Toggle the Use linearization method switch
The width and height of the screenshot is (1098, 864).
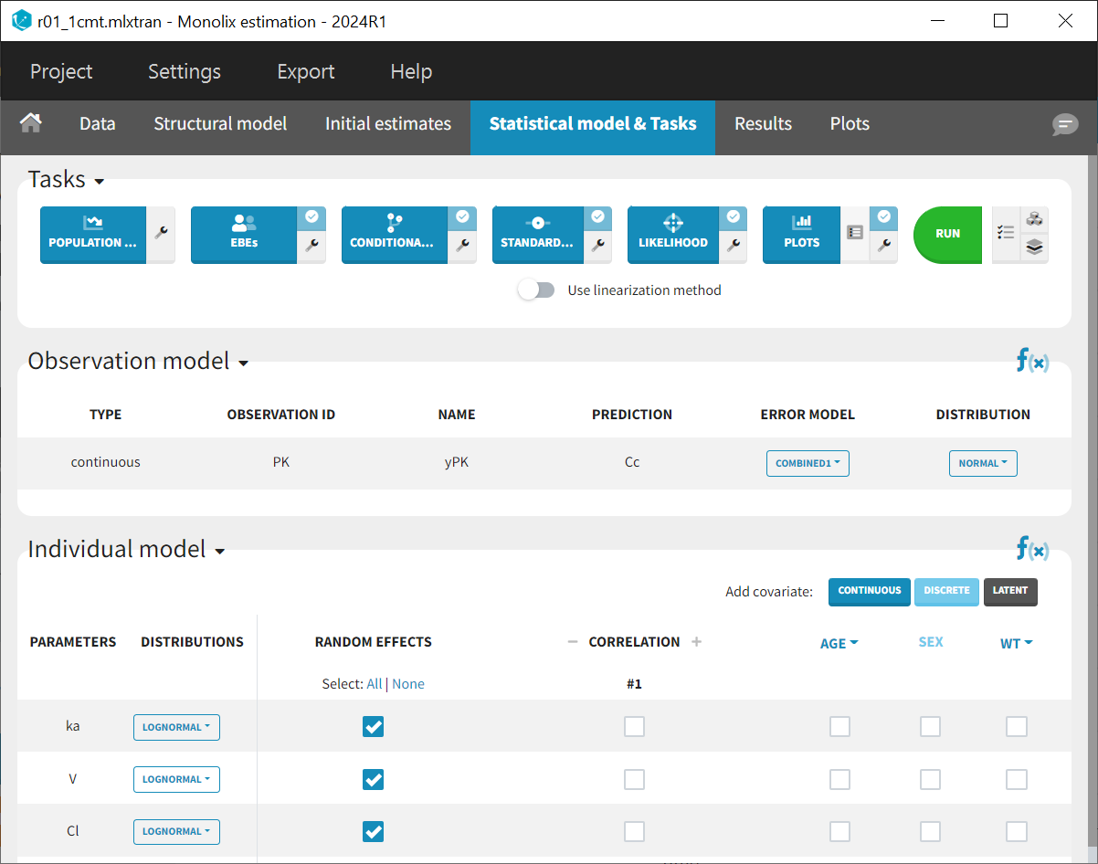click(536, 290)
